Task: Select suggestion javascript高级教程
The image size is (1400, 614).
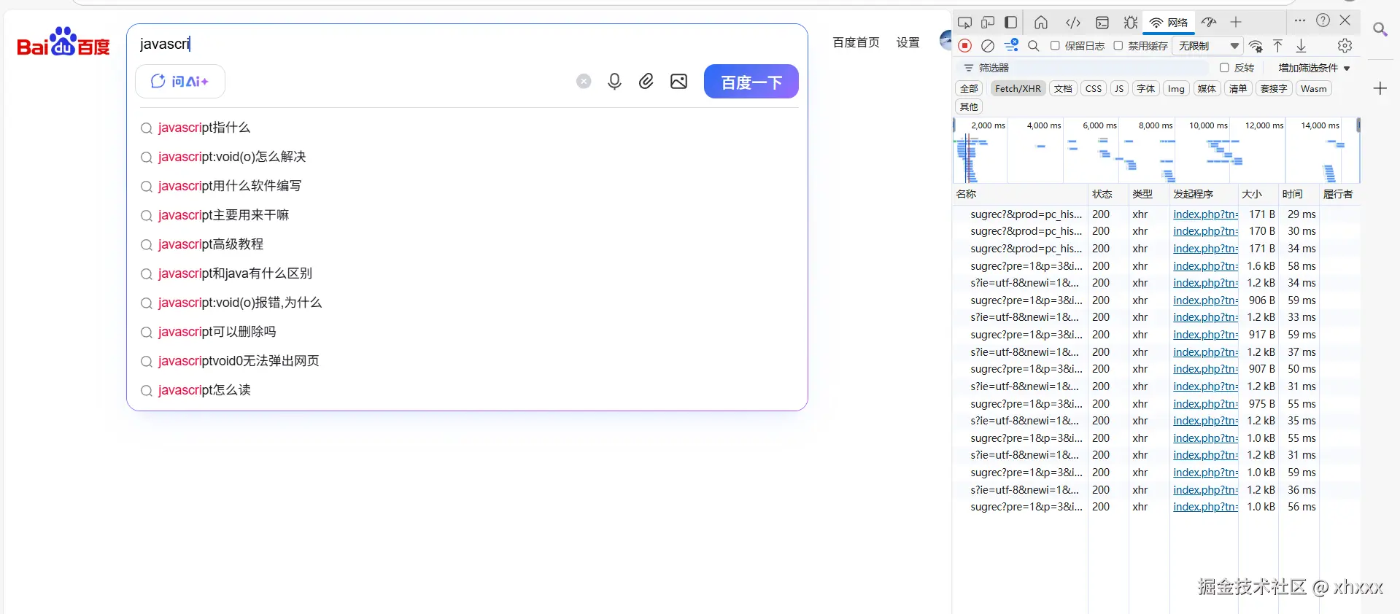Action: point(211,244)
